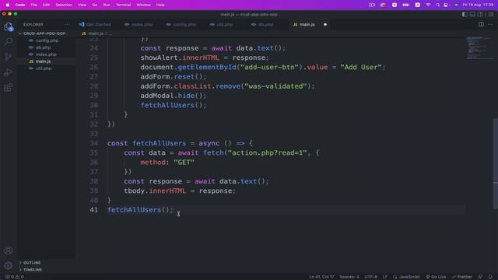Image resolution: width=498 pixels, height=280 pixels.
Task: Open the Selection menu
Action: pos(64,5)
